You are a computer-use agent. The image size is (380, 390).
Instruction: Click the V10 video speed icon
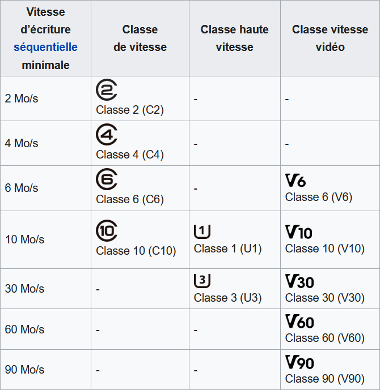298,232
